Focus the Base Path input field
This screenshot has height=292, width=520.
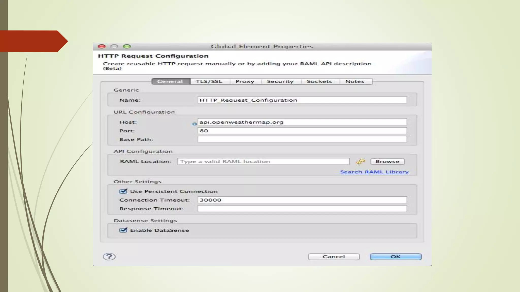(302, 139)
